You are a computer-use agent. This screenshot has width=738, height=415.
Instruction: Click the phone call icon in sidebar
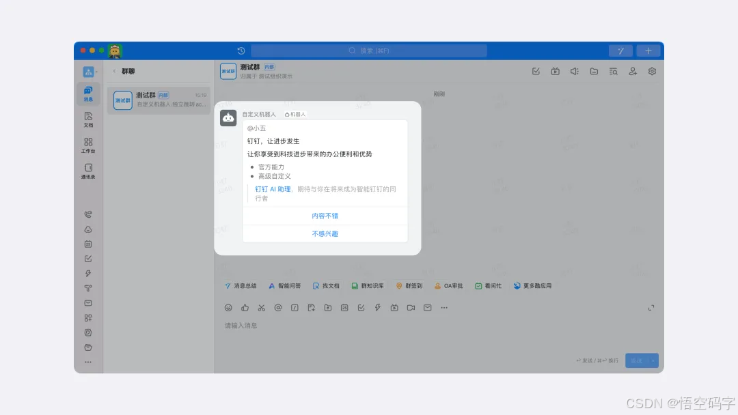click(x=88, y=214)
